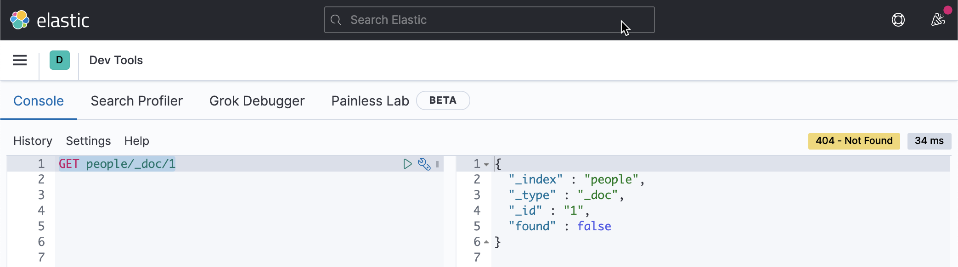Image resolution: width=958 pixels, height=267 pixels.
Task: Open the hamburger navigation menu
Action: click(x=20, y=60)
